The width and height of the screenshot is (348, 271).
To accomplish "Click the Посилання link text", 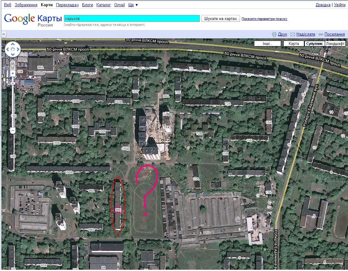I will (335, 34).
